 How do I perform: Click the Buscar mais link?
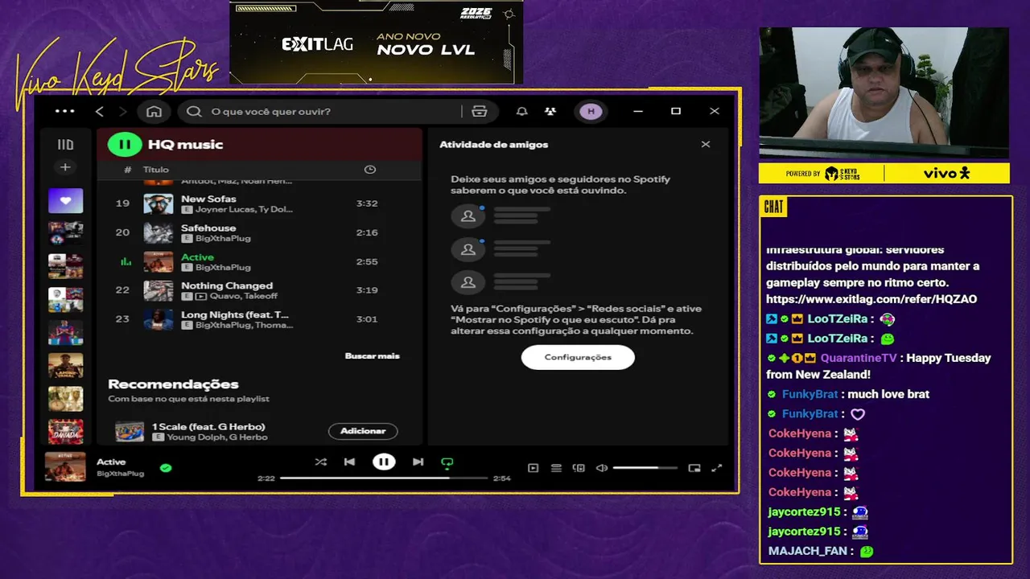coord(372,355)
